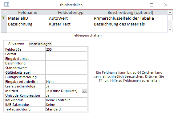Click the empty Feldname cell in third row
The height and width of the screenshot is (116, 174).
coord(27,30)
